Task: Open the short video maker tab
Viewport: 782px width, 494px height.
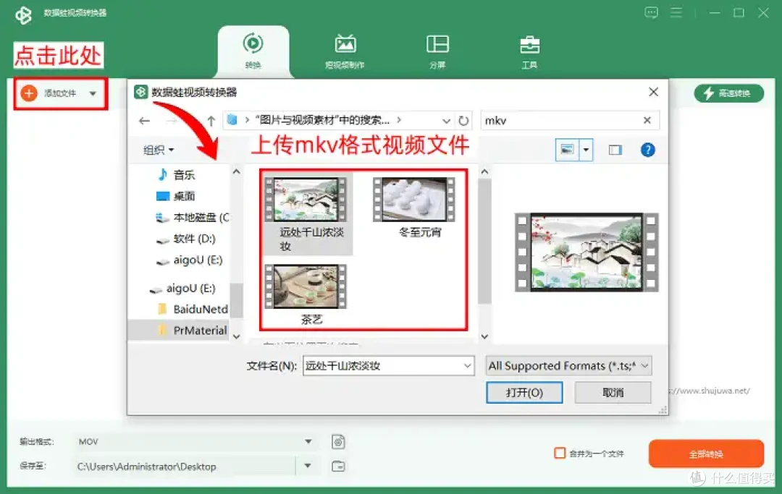Action: click(x=345, y=51)
